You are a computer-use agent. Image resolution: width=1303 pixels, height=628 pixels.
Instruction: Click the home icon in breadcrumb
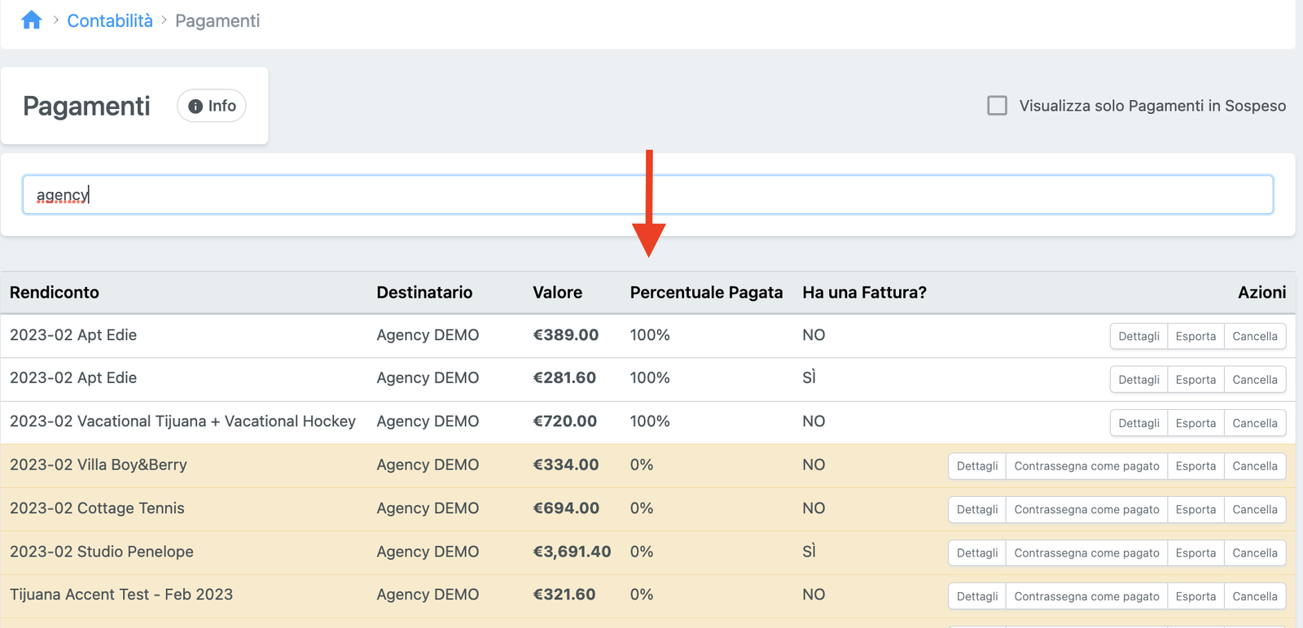coord(31,20)
